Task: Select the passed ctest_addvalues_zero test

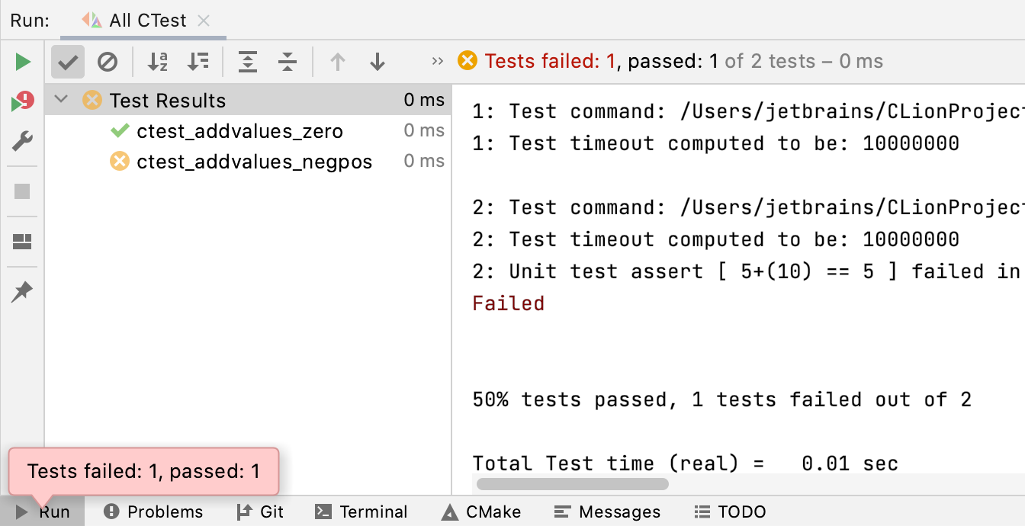Action: [x=240, y=131]
